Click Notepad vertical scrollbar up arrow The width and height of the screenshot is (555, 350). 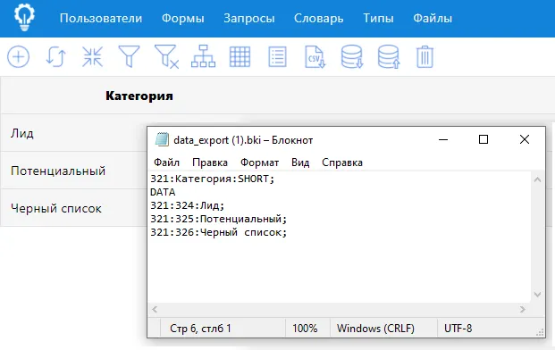(537, 179)
